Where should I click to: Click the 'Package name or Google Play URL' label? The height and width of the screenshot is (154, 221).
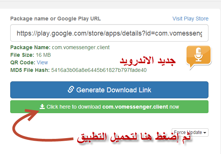(x=55, y=19)
